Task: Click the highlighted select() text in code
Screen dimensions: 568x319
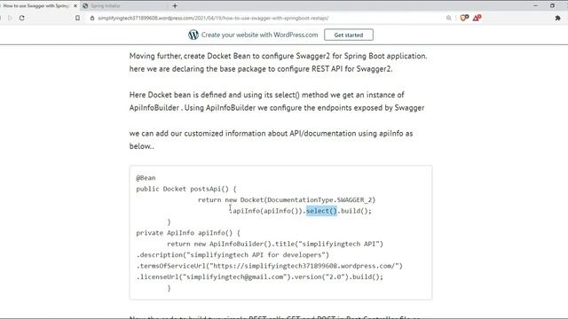Action: click(321, 211)
